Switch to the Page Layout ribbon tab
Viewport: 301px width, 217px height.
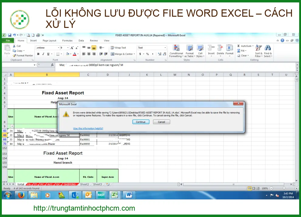49,41
